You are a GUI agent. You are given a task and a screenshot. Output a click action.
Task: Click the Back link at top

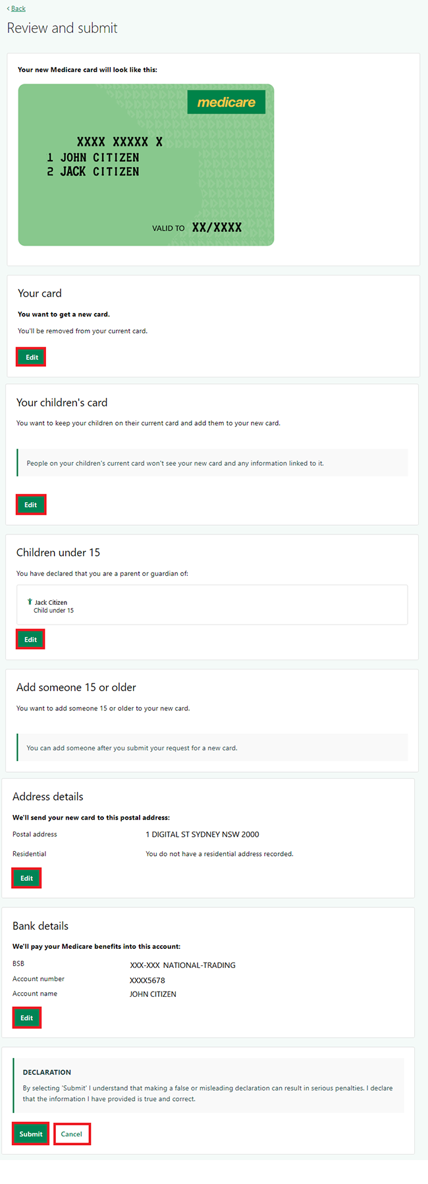pyautogui.click(x=18, y=9)
